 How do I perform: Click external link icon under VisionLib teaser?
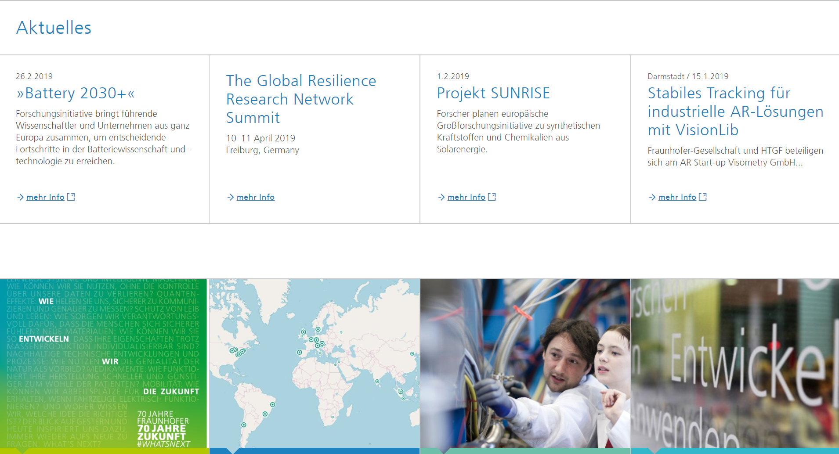pos(703,197)
